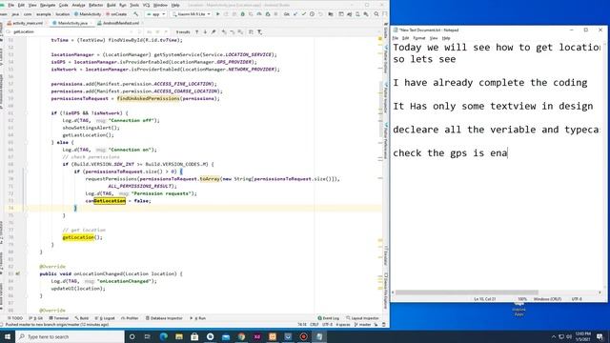Click the showSettingsAlert(); line in code
Screen dimensions: 610x343
[91, 128]
